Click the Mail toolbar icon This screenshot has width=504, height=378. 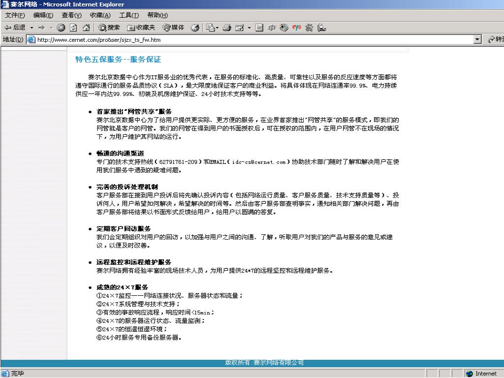(210, 28)
